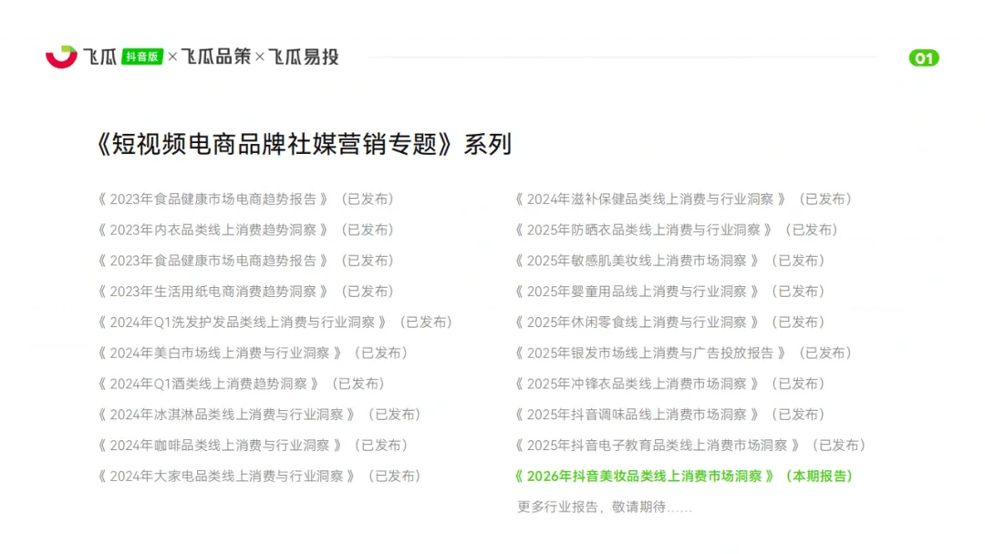Click (已发布) beside 2023年内衣品类 report
985x554 pixels.
(368, 230)
